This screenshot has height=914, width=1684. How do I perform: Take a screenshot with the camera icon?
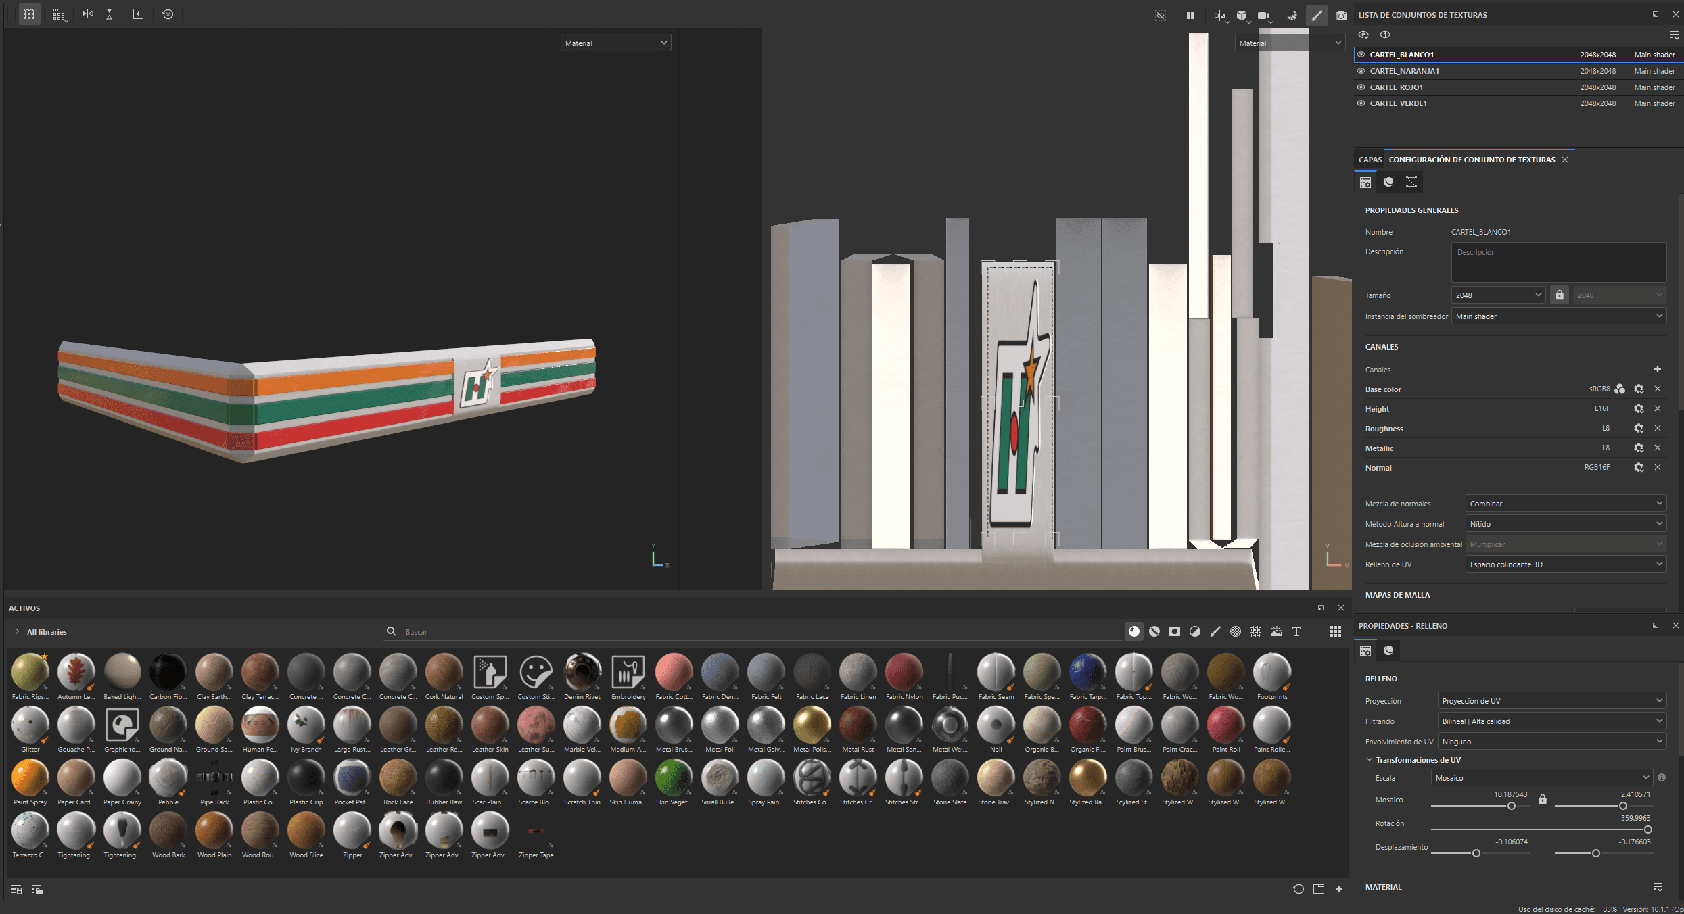coord(1340,15)
